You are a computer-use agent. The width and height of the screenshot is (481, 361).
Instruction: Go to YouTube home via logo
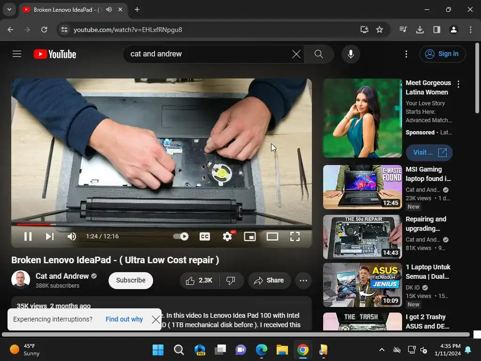click(55, 54)
